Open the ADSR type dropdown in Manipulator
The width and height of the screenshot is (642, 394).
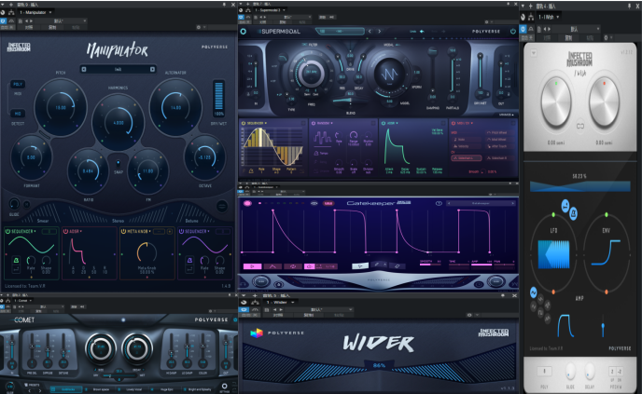coord(76,231)
